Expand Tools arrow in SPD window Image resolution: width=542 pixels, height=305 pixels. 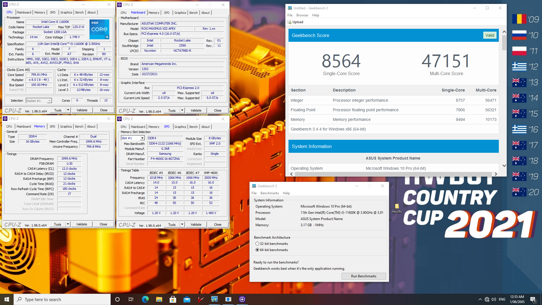(182, 225)
